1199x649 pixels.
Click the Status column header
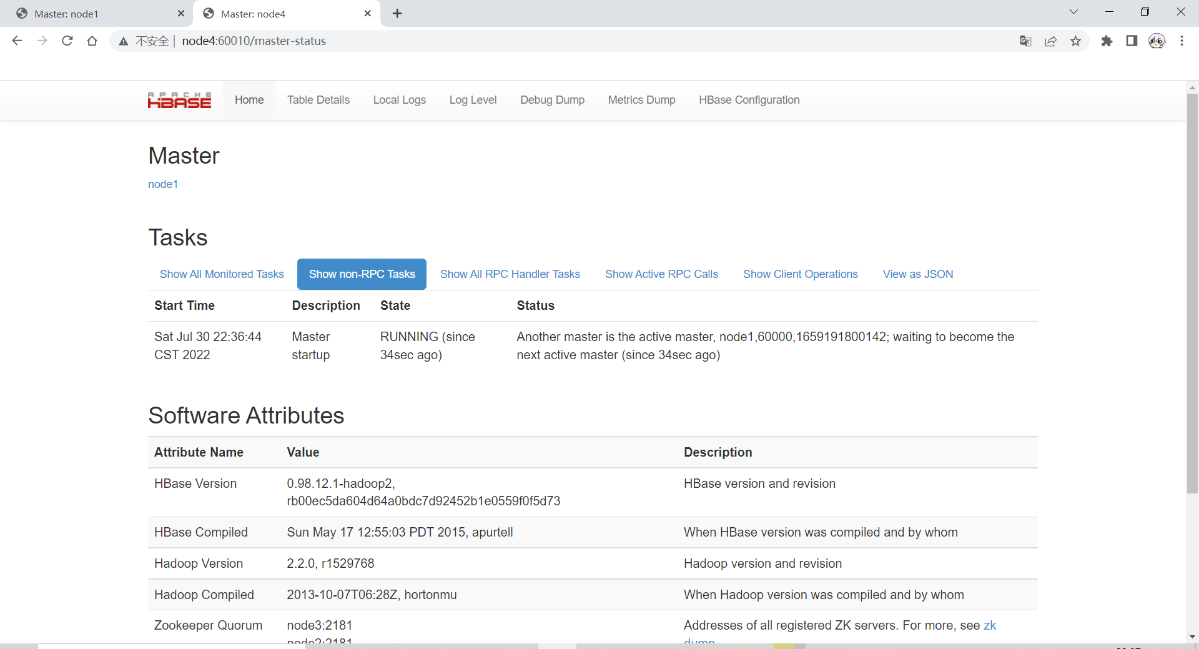536,305
